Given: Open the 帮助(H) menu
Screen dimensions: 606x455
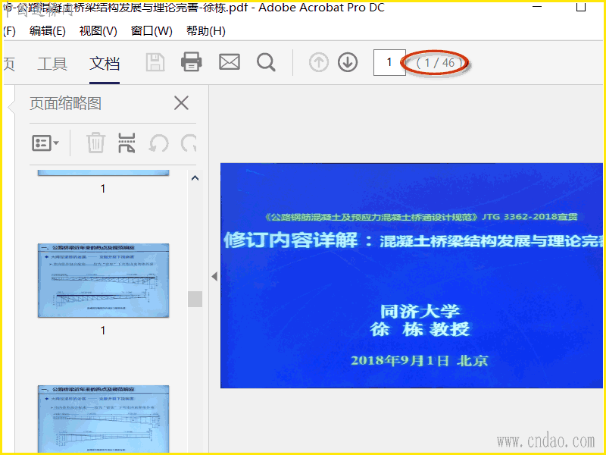Looking at the screenshot, I should click(x=206, y=31).
